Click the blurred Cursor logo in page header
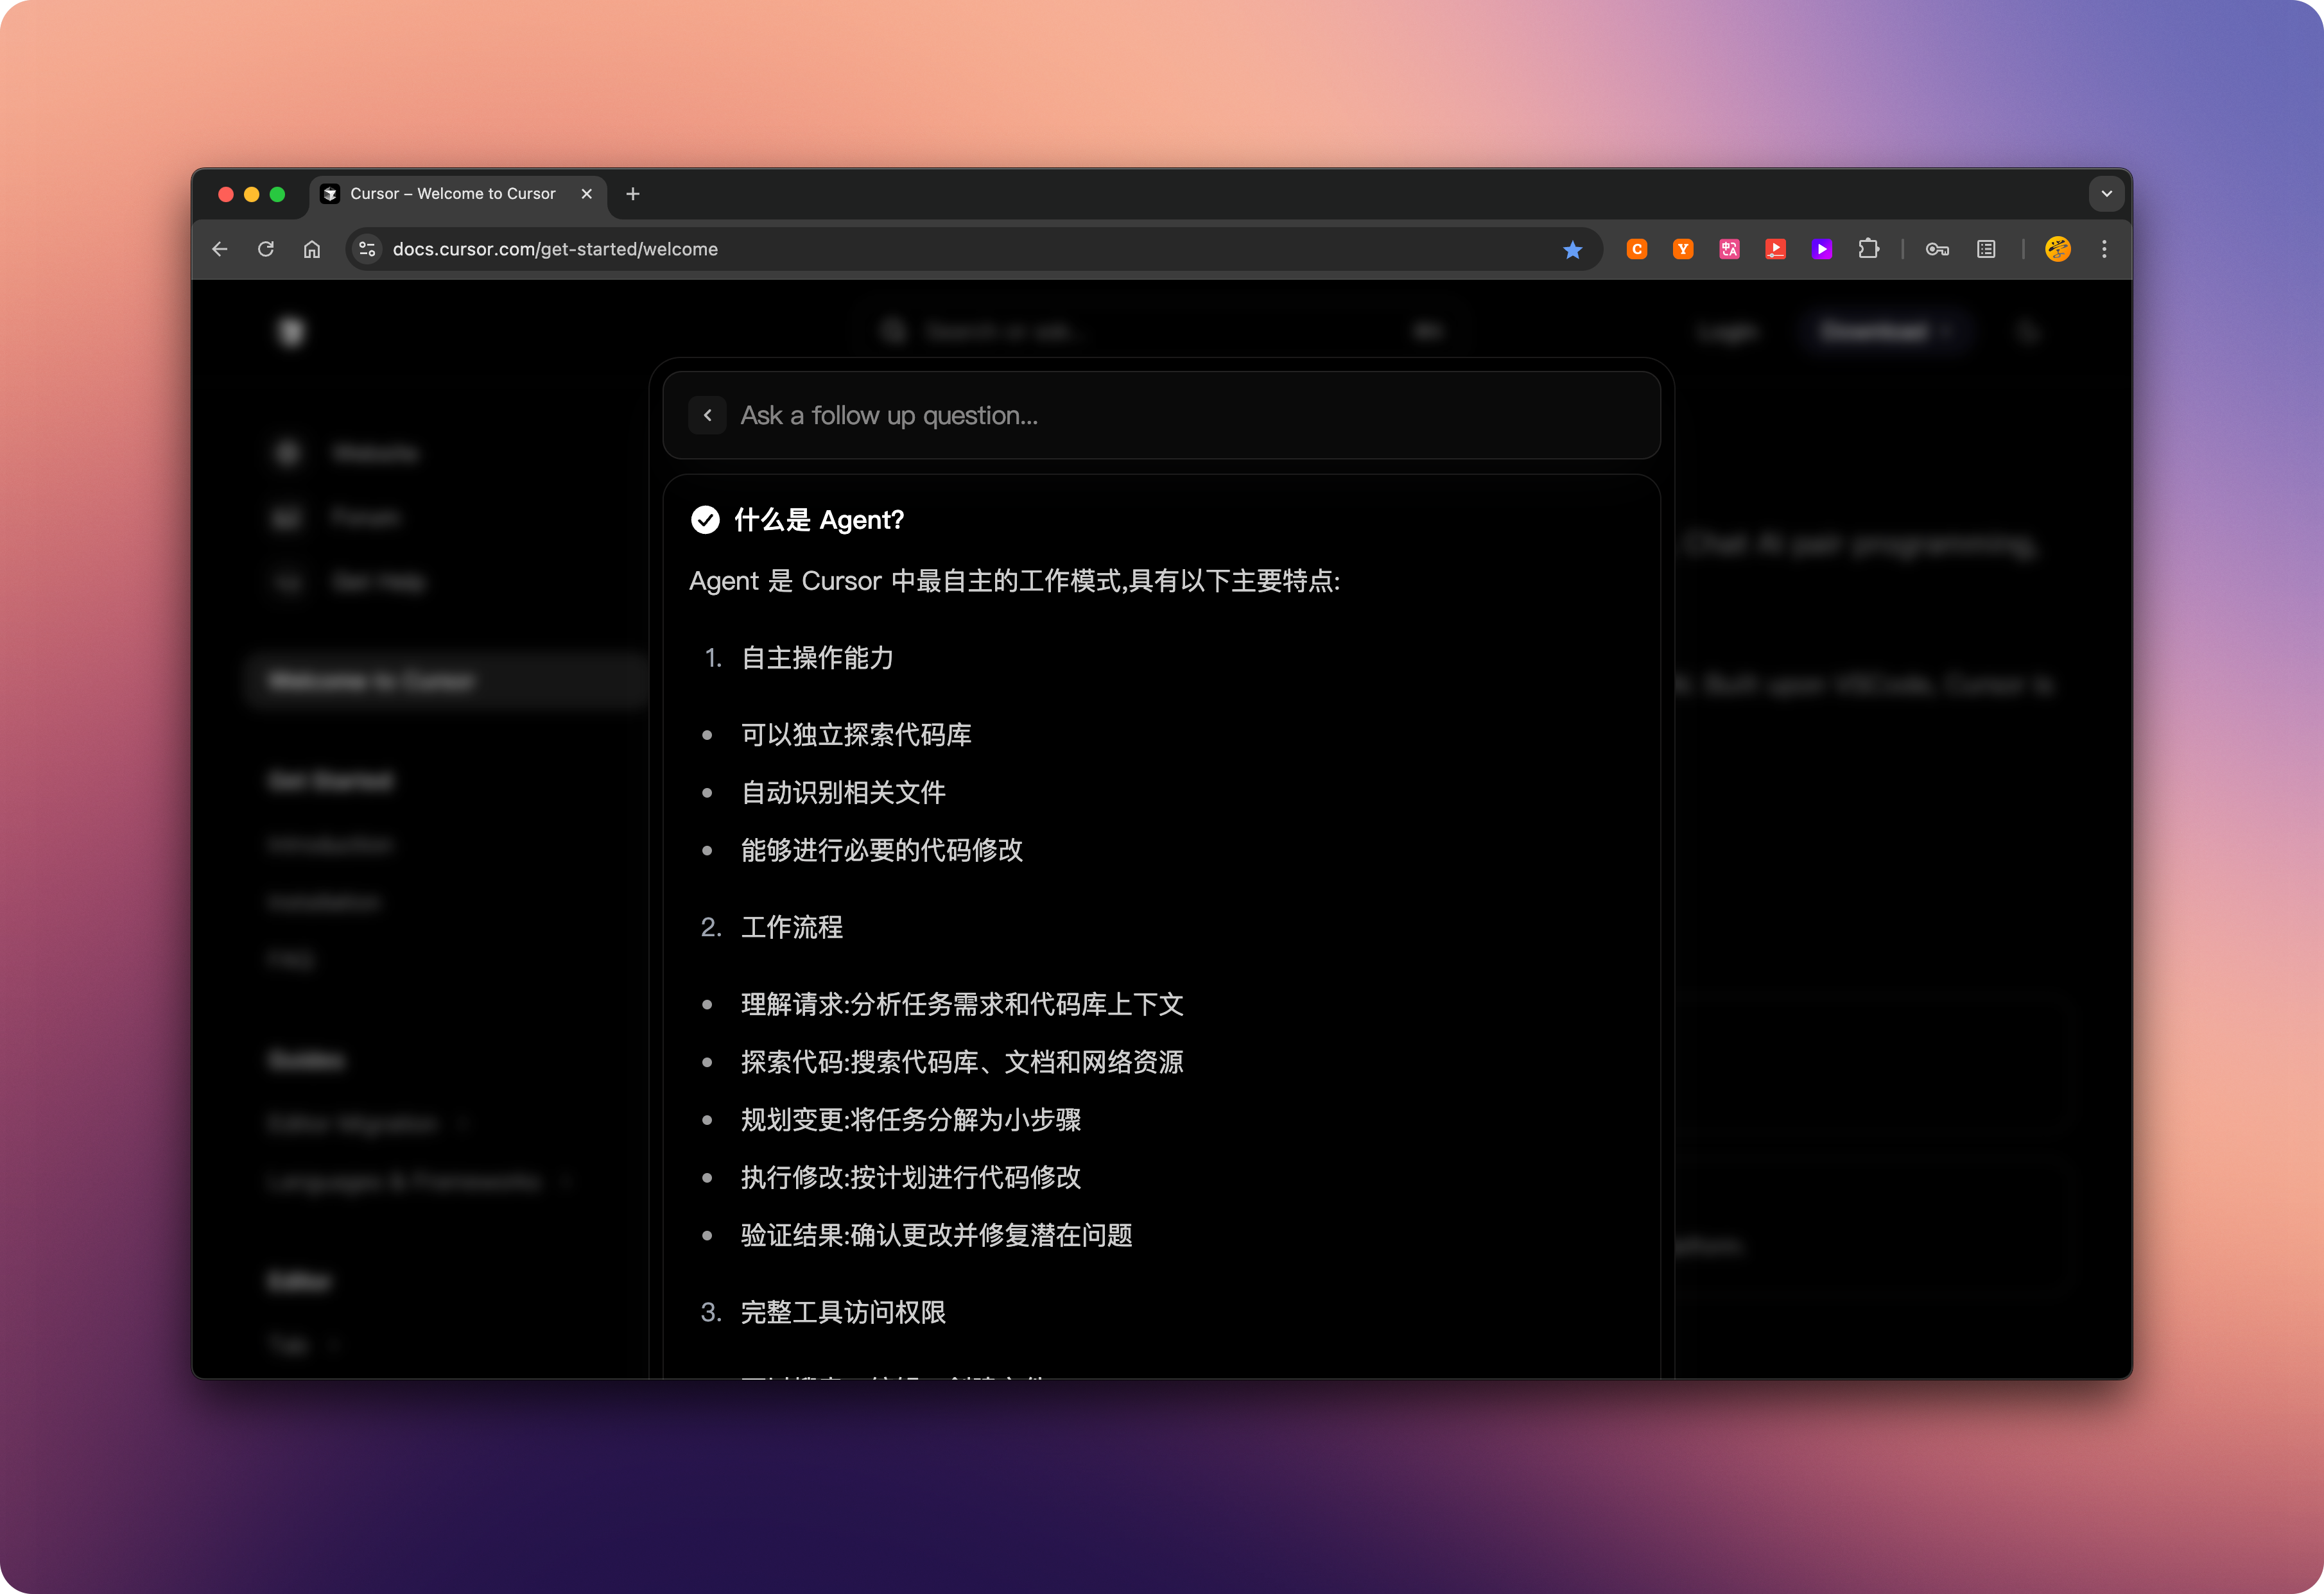This screenshot has width=2324, height=1594. tap(291, 332)
